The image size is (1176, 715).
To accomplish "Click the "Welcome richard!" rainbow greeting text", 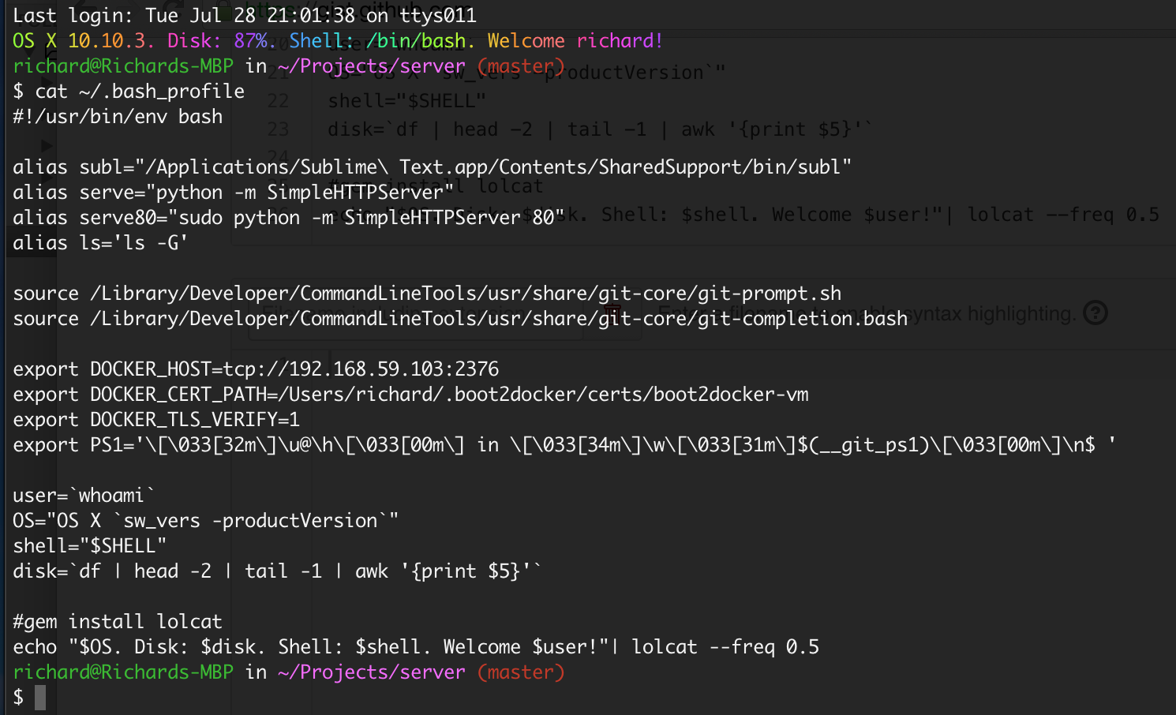I will pos(575,41).
